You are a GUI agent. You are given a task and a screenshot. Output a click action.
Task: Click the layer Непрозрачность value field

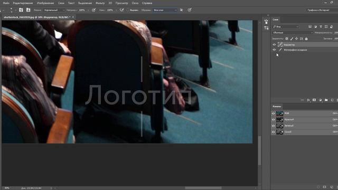tap(336, 33)
